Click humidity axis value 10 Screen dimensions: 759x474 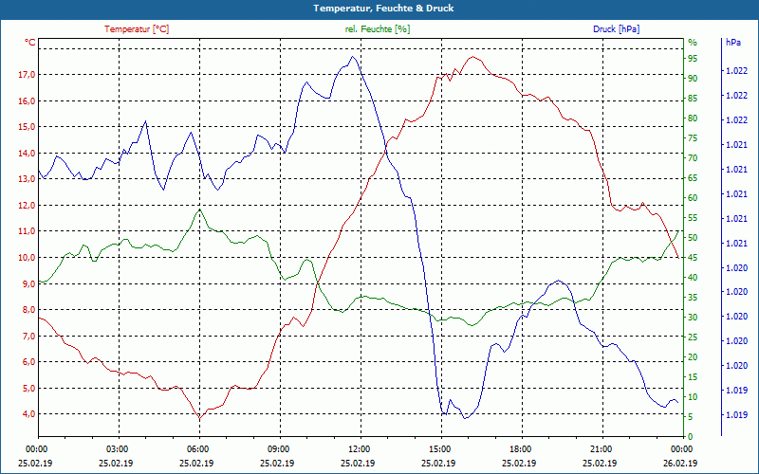click(693, 397)
